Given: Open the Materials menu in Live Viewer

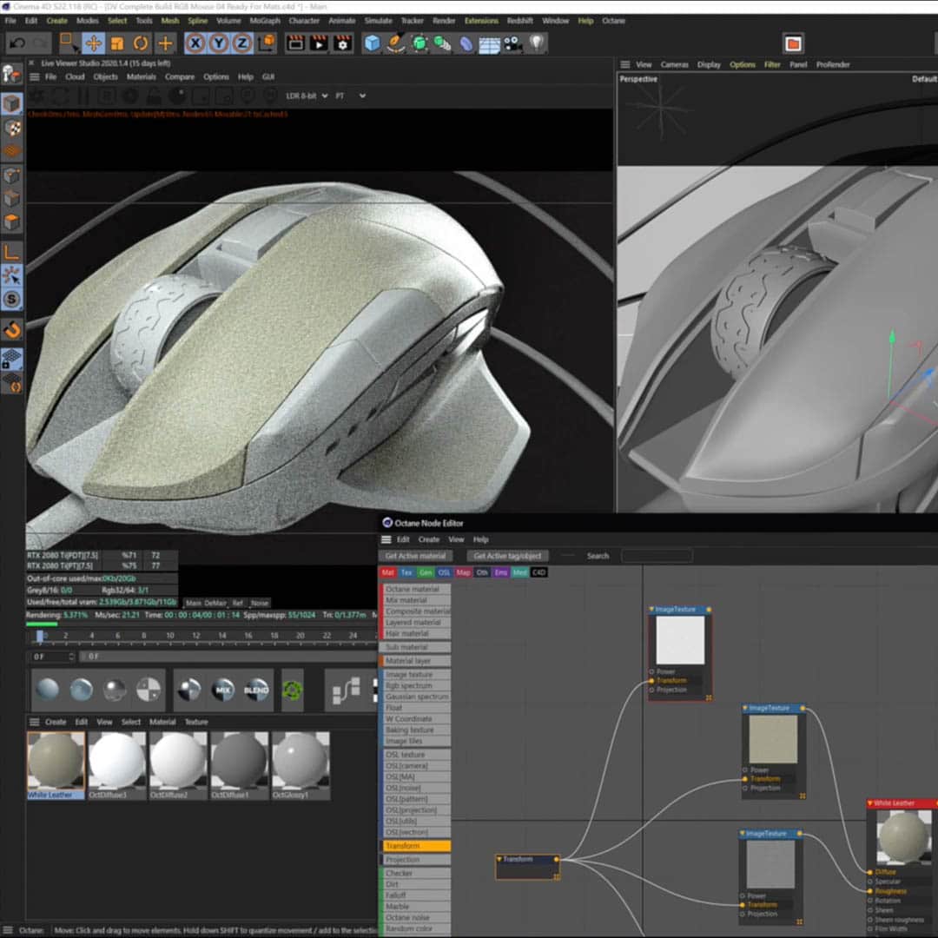Looking at the screenshot, I should (142, 76).
